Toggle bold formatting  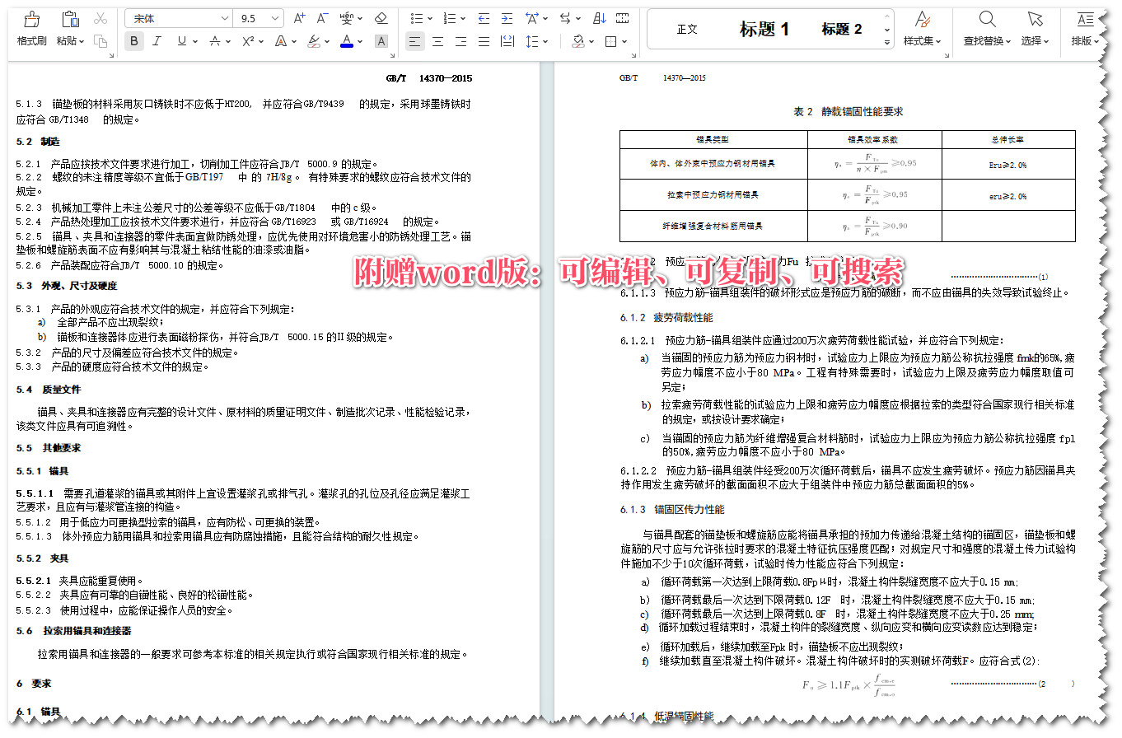[x=133, y=41]
